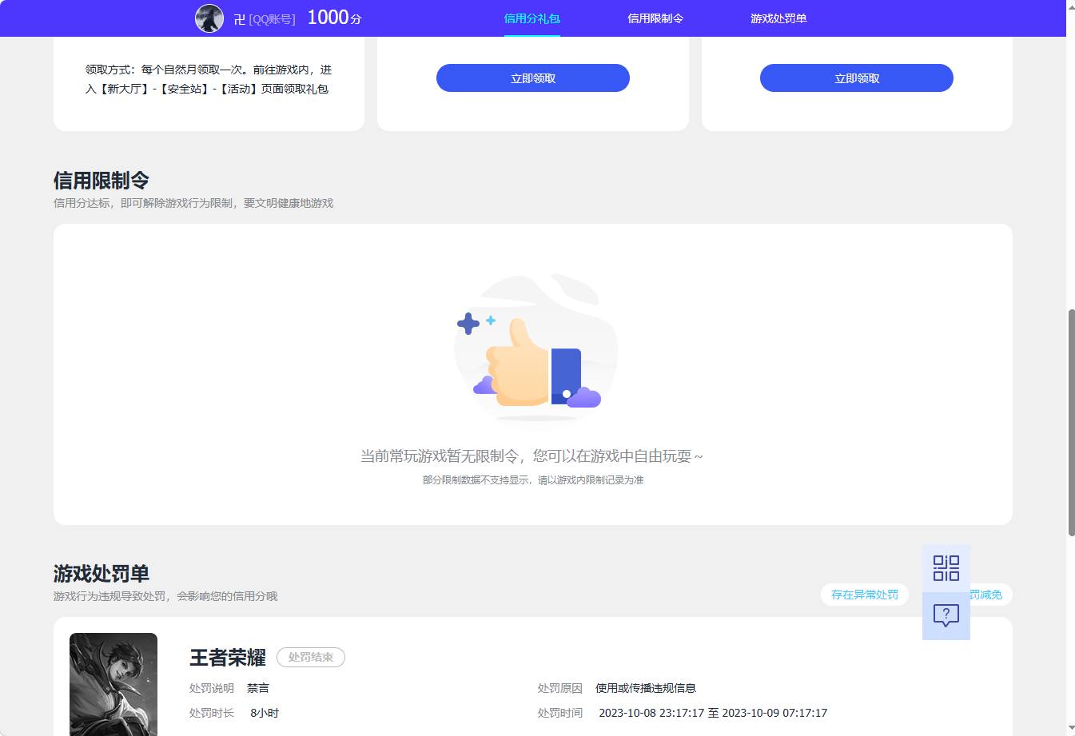Viewport: 1075px width, 736px height.
Task: Click the 使用或传播违规信息 punishment reason
Action: pos(646,688)
